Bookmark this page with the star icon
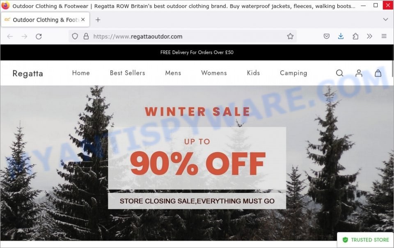Viewport: 394px width, 248px height. point(290,36)
